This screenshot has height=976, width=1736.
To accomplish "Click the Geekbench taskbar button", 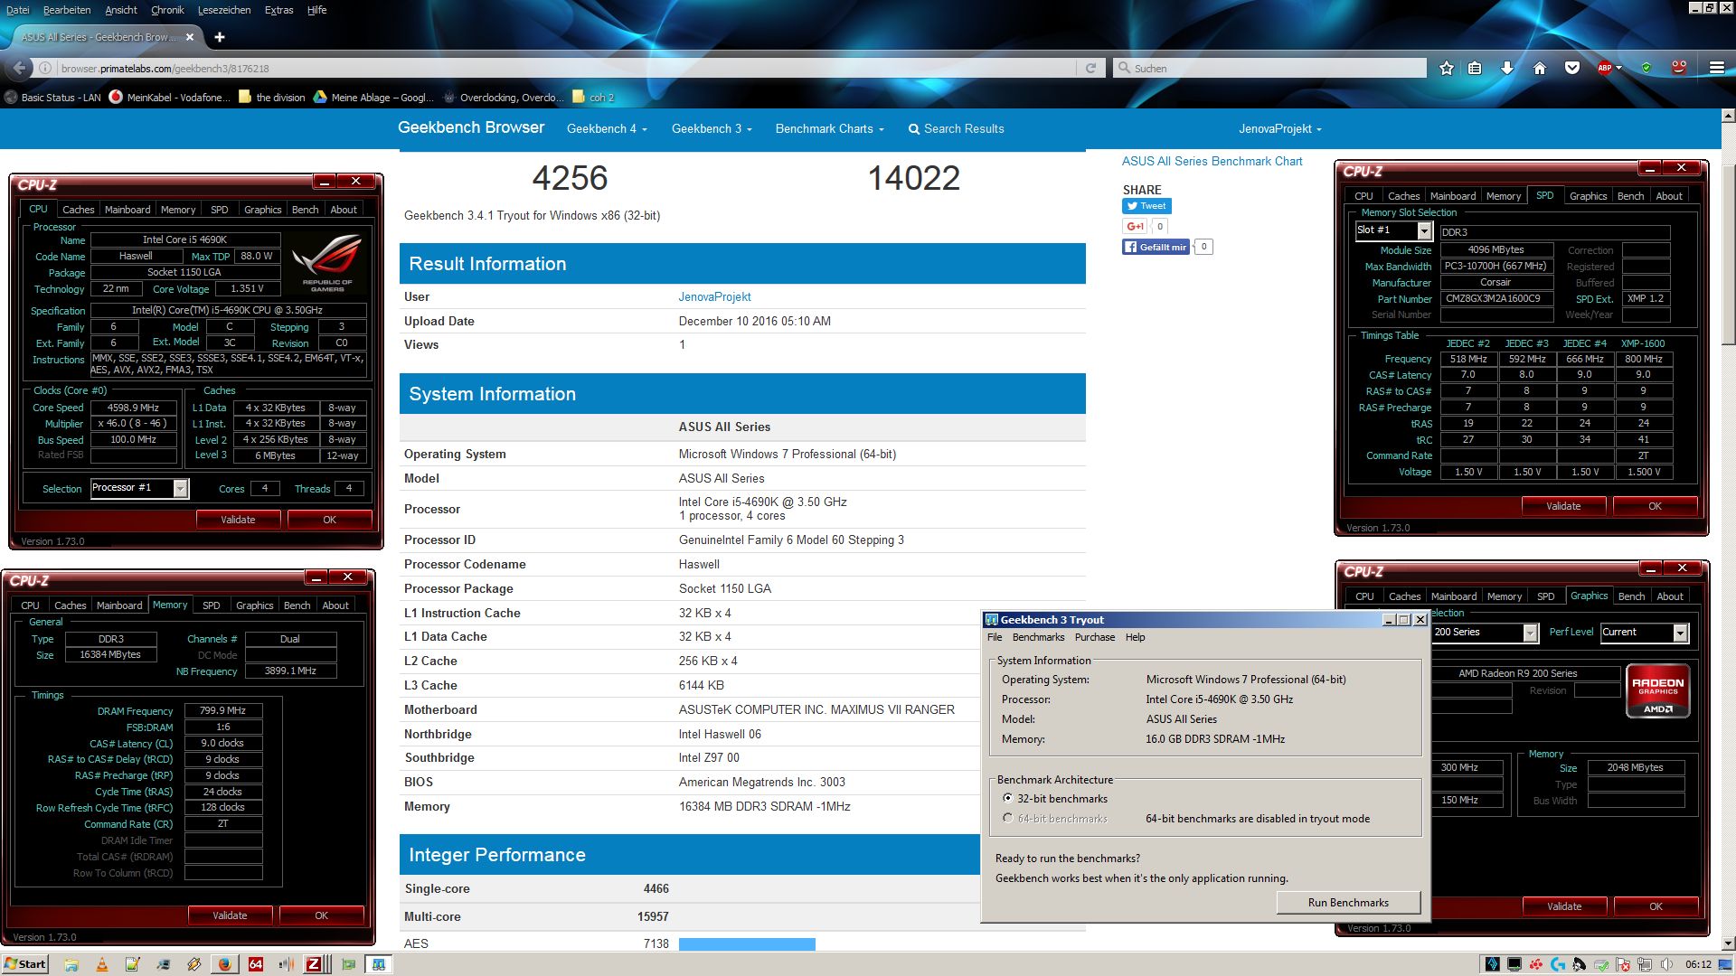I will pos(378,964).
